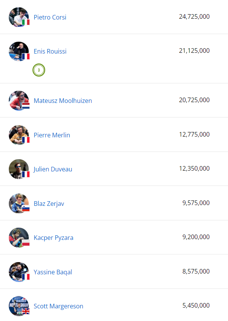Open Yassine Baqal's profile link

click(x=53, y=272)
